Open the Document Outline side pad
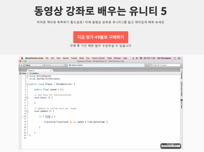This screenshot has width=204, height=152. (x=182, y=89)
